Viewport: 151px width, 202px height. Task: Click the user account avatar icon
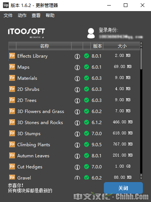point(91,33)
